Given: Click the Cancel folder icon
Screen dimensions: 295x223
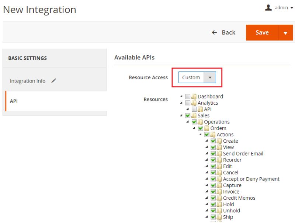Looking at the screenshot, I should (219, 173).
